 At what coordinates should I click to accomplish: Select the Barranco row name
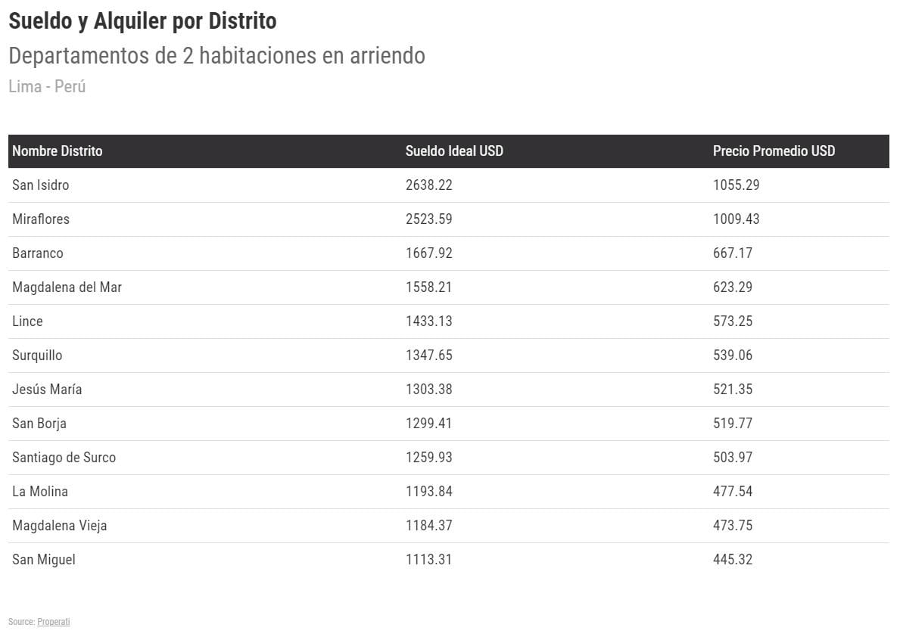pyautogui.click(x=38, y=253)
